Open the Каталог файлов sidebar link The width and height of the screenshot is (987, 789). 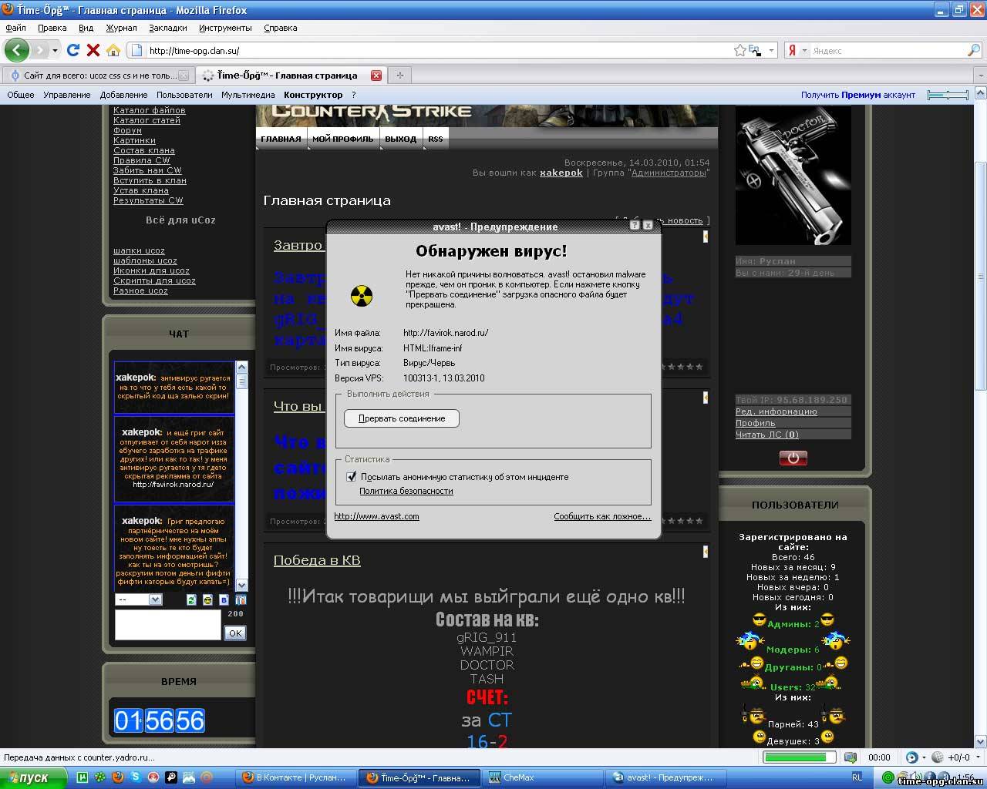(x=150, y=110)
